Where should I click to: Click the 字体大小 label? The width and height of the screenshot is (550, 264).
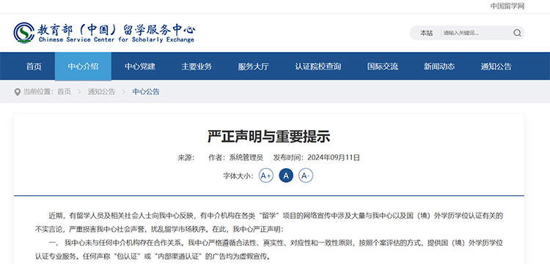(x=238, y=176)
